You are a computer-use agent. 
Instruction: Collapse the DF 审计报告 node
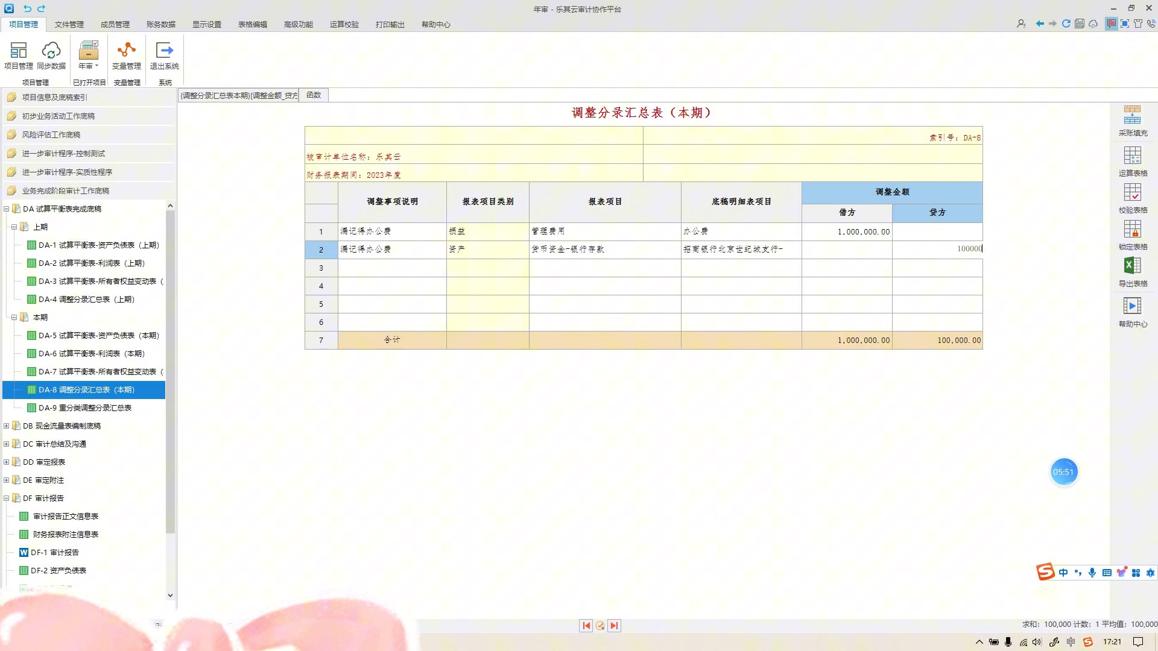click(x=7, y=498)
